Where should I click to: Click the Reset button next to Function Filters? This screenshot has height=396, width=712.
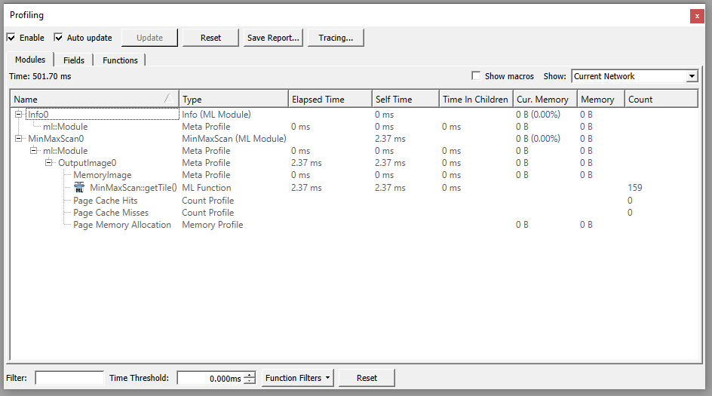[367, 378]
